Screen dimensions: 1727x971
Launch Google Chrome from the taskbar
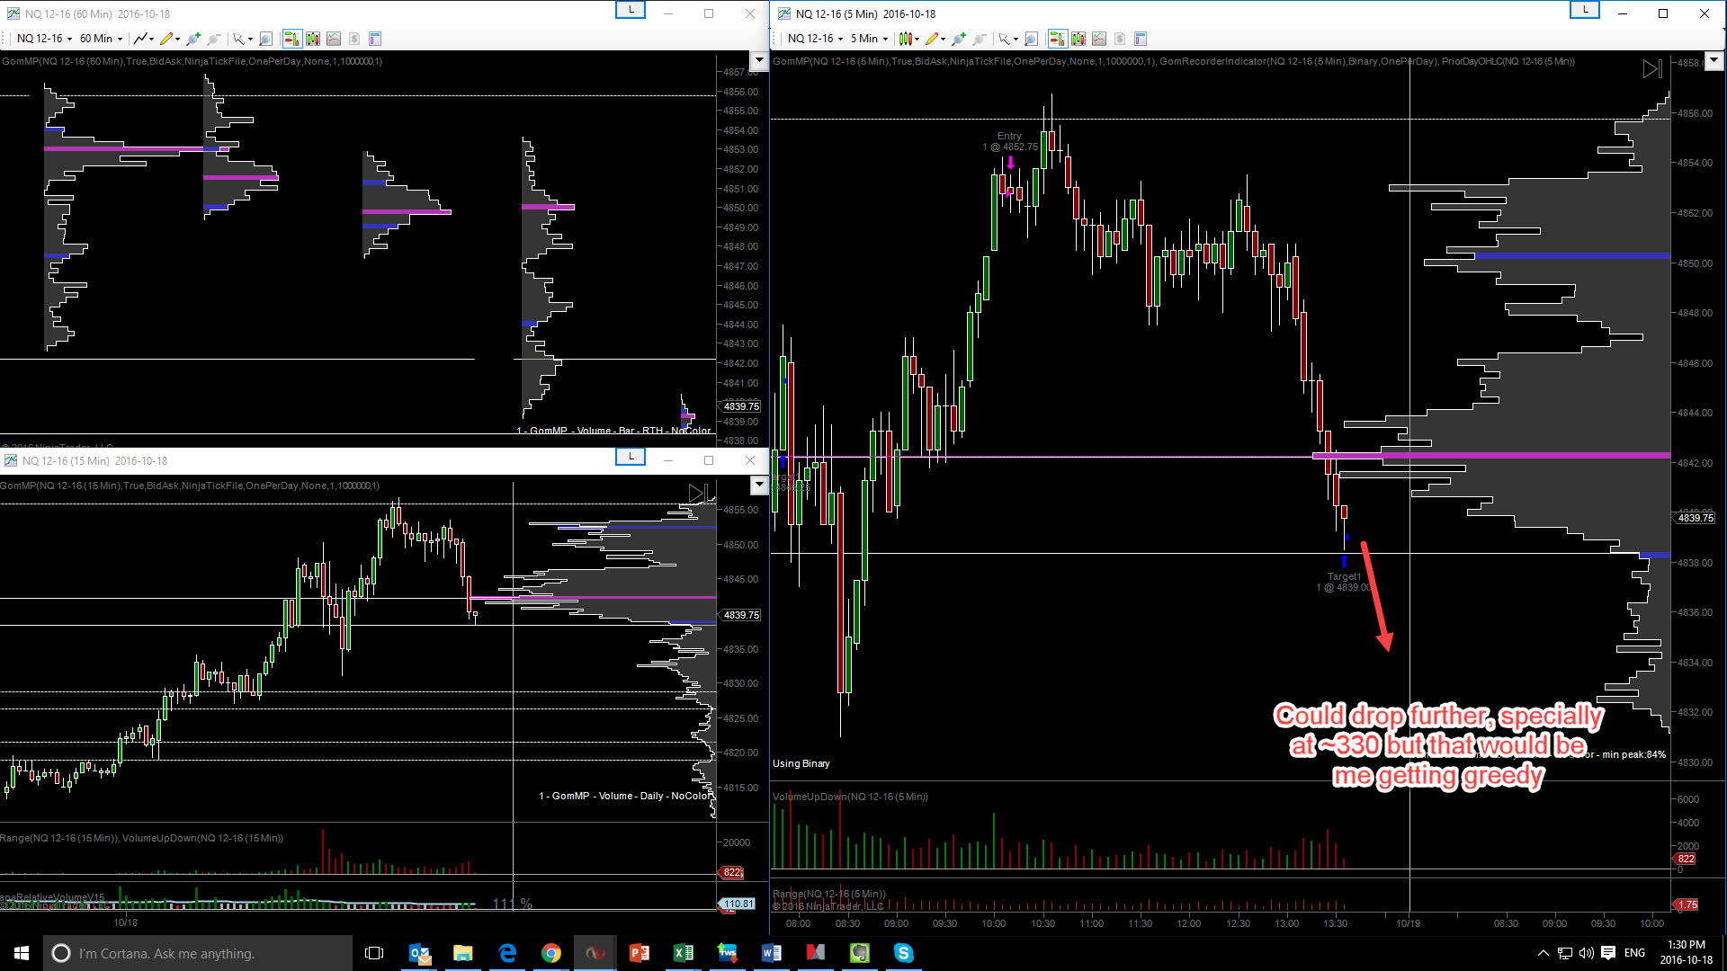point(551,953)
